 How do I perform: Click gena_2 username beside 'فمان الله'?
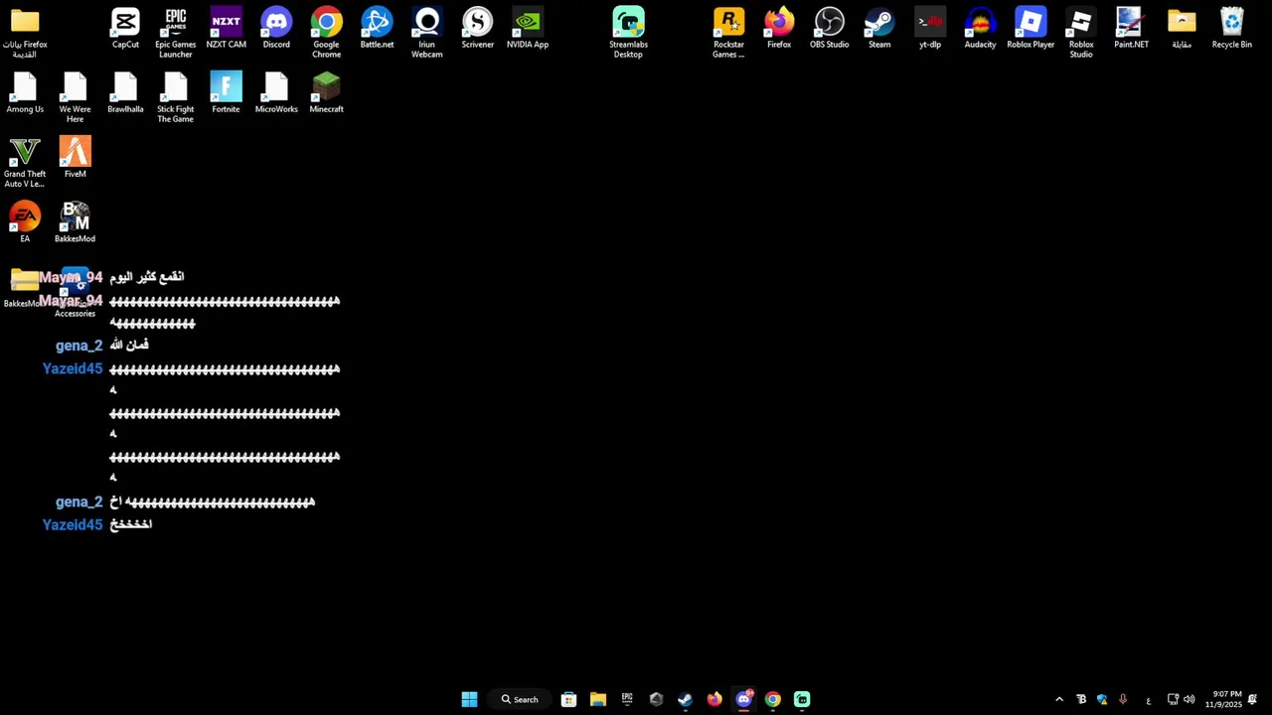point(79,346)
